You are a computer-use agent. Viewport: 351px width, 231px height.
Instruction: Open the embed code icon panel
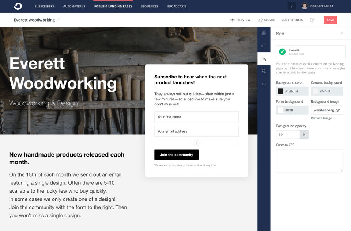coord(264,84)
